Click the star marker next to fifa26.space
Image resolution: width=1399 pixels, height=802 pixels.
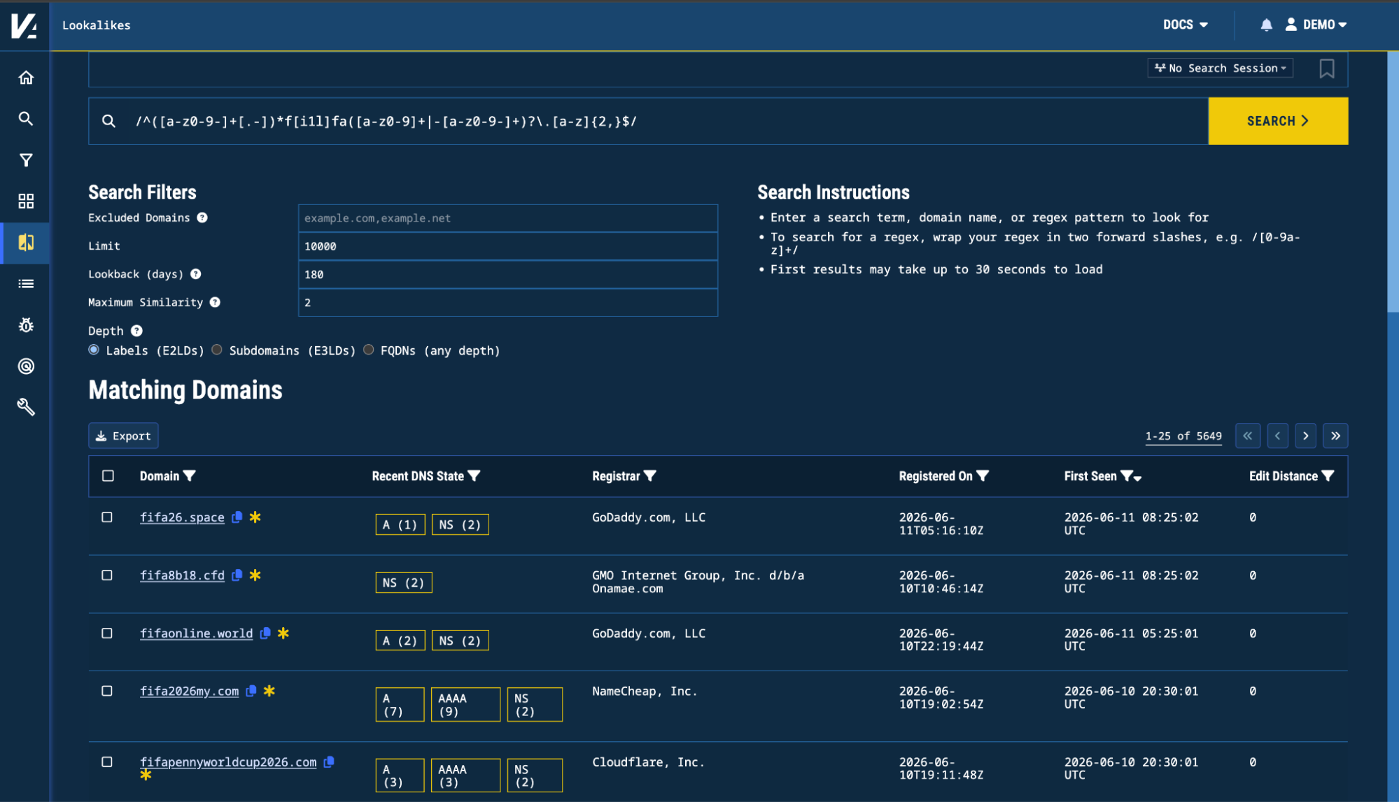pos(255,517)
